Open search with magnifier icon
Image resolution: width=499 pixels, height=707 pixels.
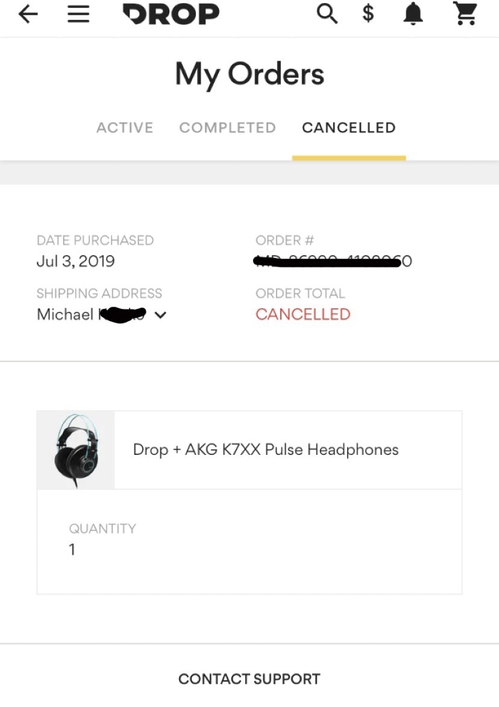tap(327, 14)
